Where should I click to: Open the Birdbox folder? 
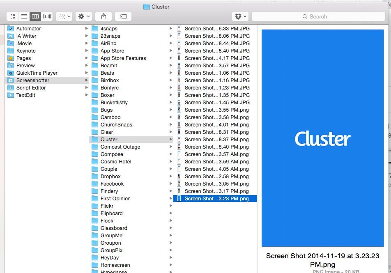pos(131,80)
